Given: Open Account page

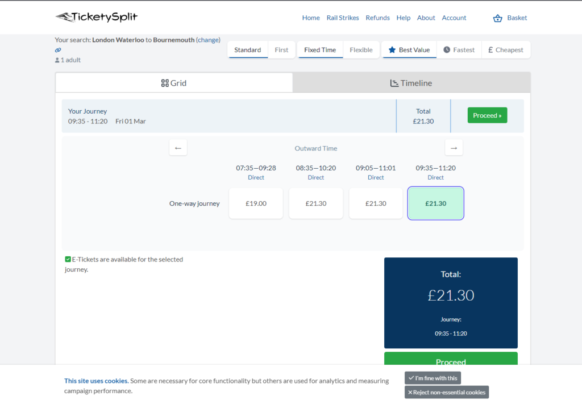Looking at the screenshot, I should point(454,18).
